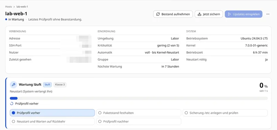Click the Jetzt sichern button
The width and height of the screenshot is (277, 130).
pyautogui.click(x=209, y=14)
